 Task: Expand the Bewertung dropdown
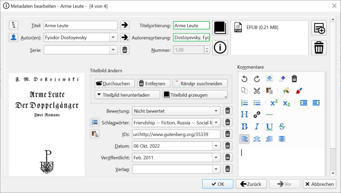pyautogui.click(x=216, y=111)
